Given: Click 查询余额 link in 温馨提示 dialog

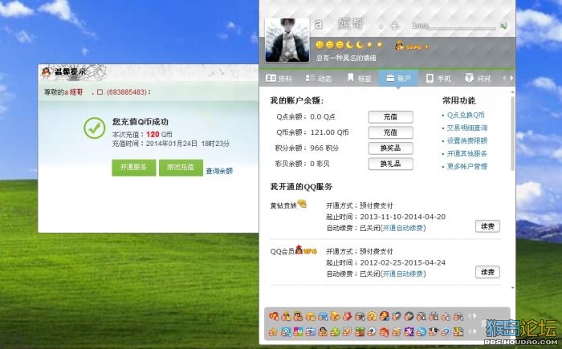Looking at the screenshot, I should point(219,171).
